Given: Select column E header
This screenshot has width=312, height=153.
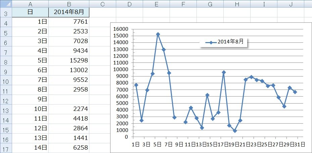Looking at the screenshot, I should coord(157,4).
